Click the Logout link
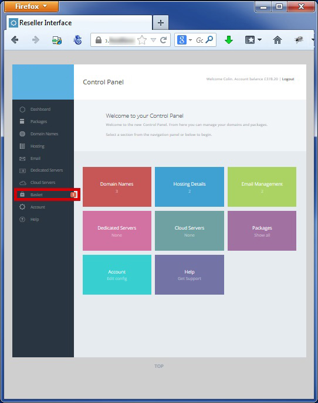The image size is (318, 403). 288,79
